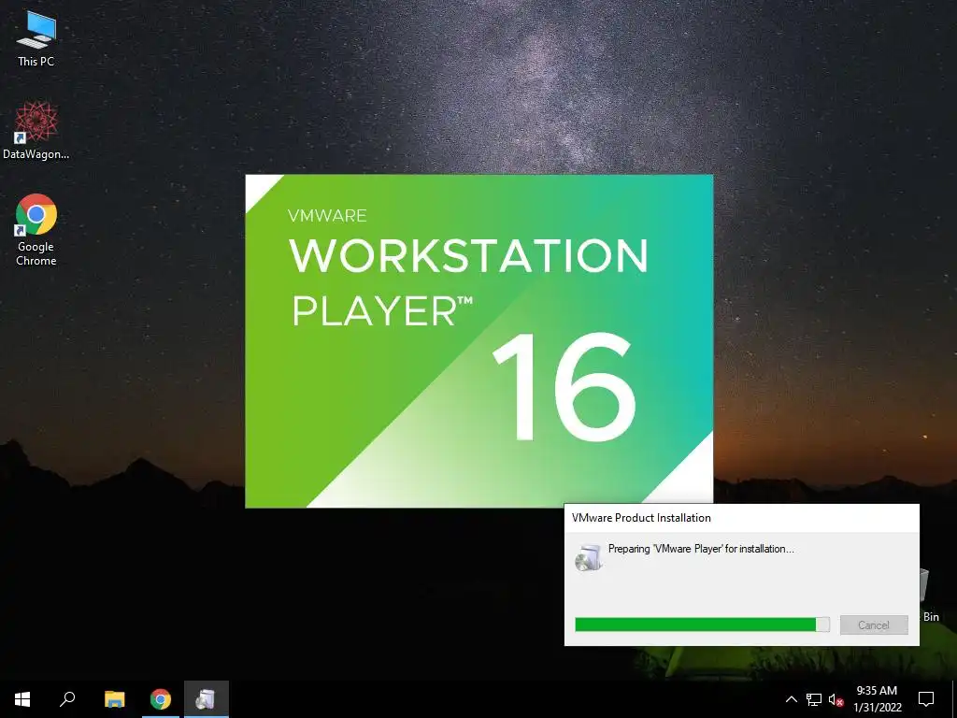Open network status tray icon
Image resolution: width=957 pixels, height=718 pixels.
coord(814,699)
